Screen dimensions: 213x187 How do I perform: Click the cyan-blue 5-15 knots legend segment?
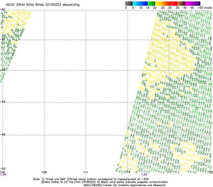click(x=140, y=3)
